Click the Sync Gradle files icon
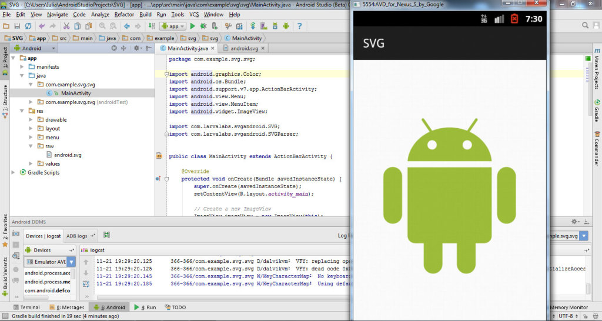The image size is (602, 321). (x=253, y=26)
